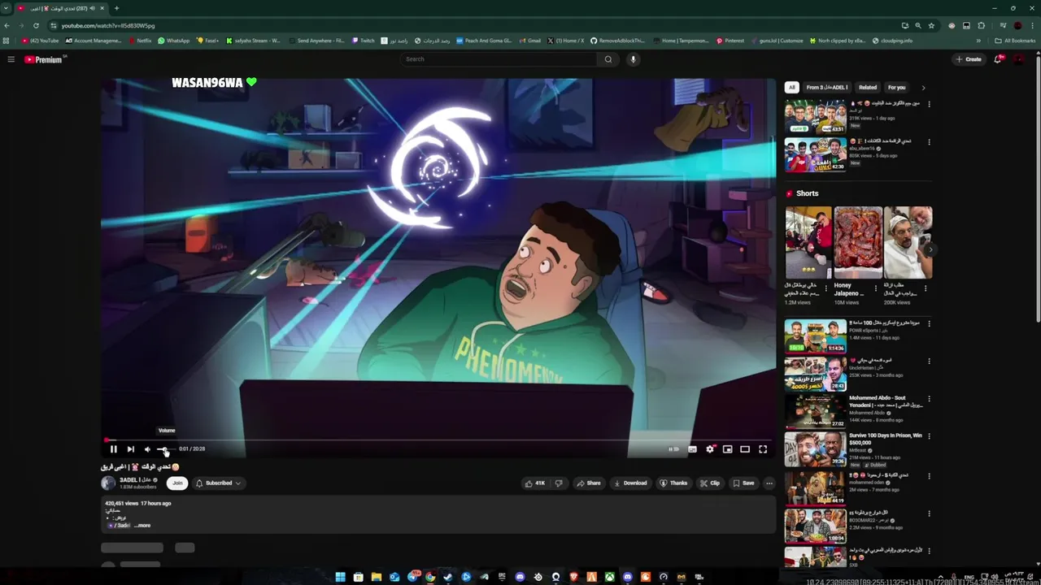1041x585 pixels.
Task: Expand description with ...more
Action: click(142, 526)
